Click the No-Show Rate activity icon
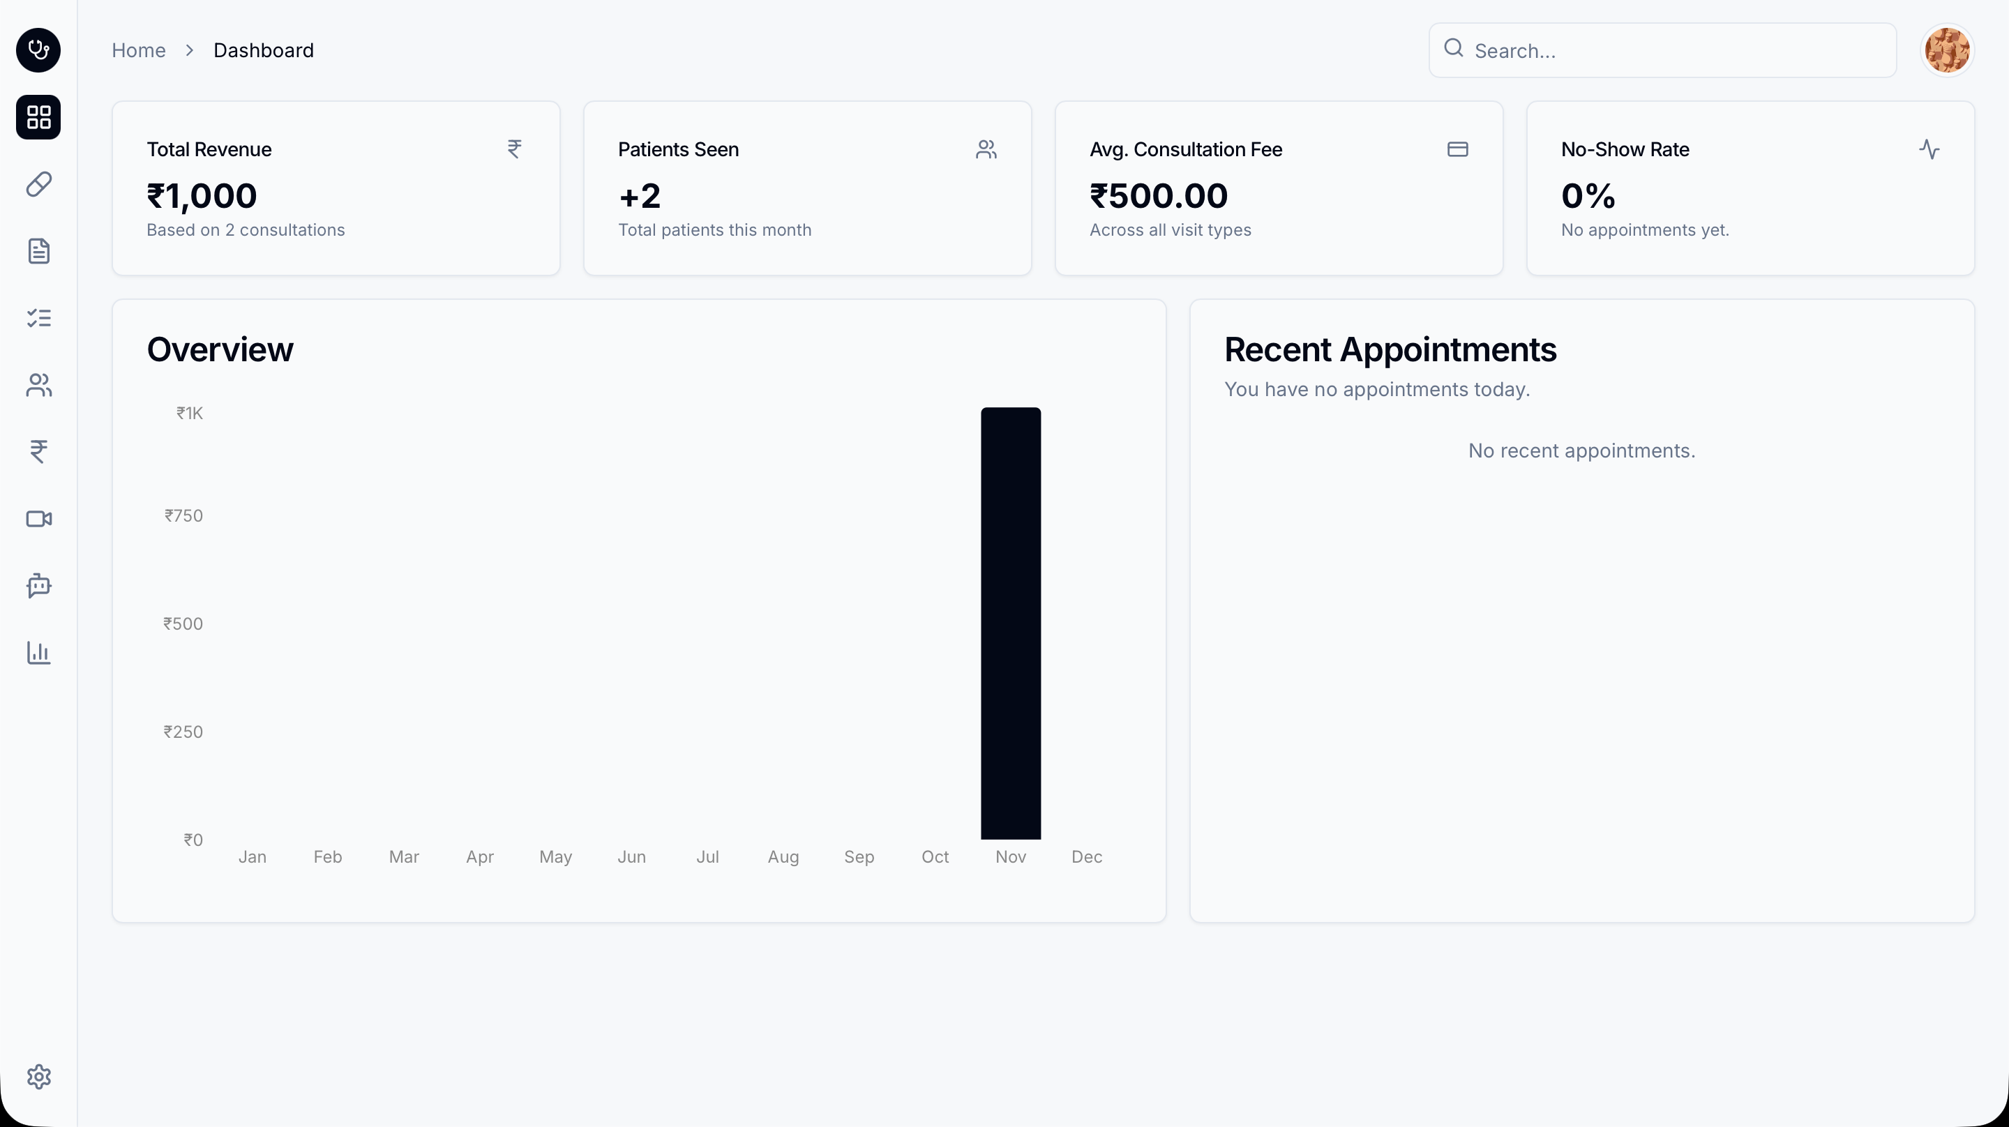The width and height of the screenshot is (2009, 1127). coord(1929,149)
